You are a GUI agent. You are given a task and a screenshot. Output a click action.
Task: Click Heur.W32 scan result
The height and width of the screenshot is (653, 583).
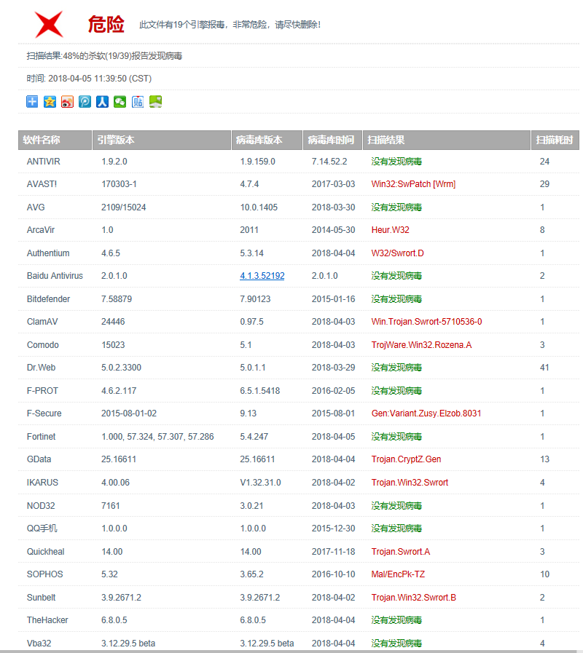(x=391, y=230)
